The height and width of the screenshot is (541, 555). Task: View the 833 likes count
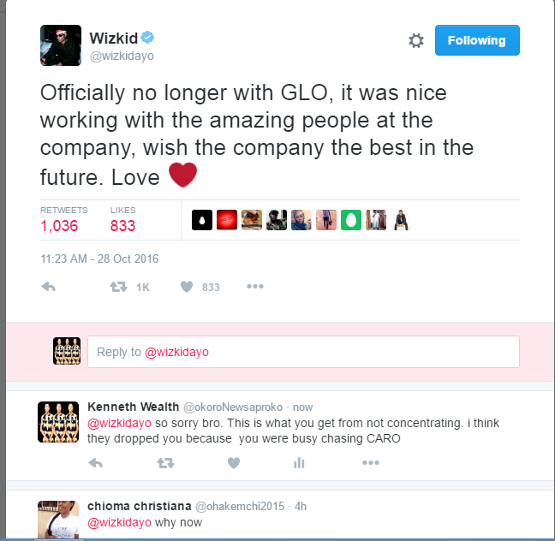(122, 226)
